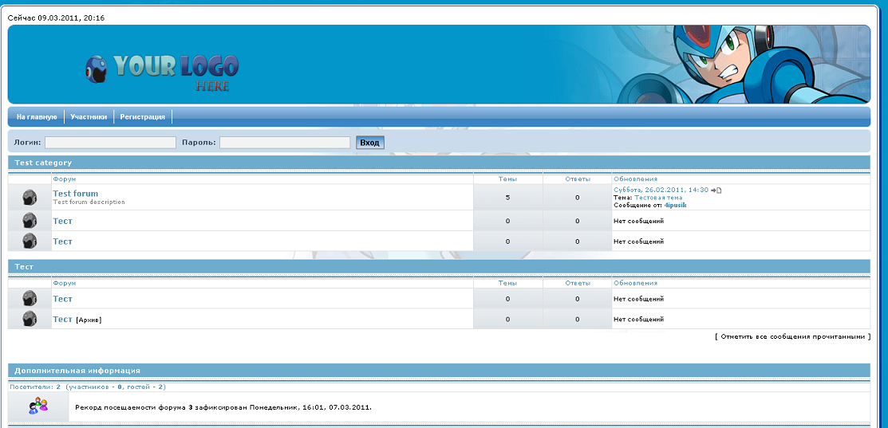Click the go-to-last-post icon after 14:30

[716, 190]
